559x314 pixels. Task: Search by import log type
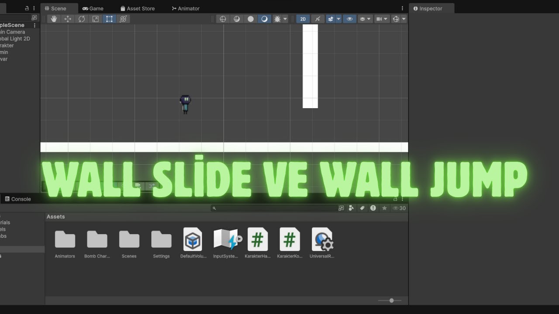click(373, 208)
